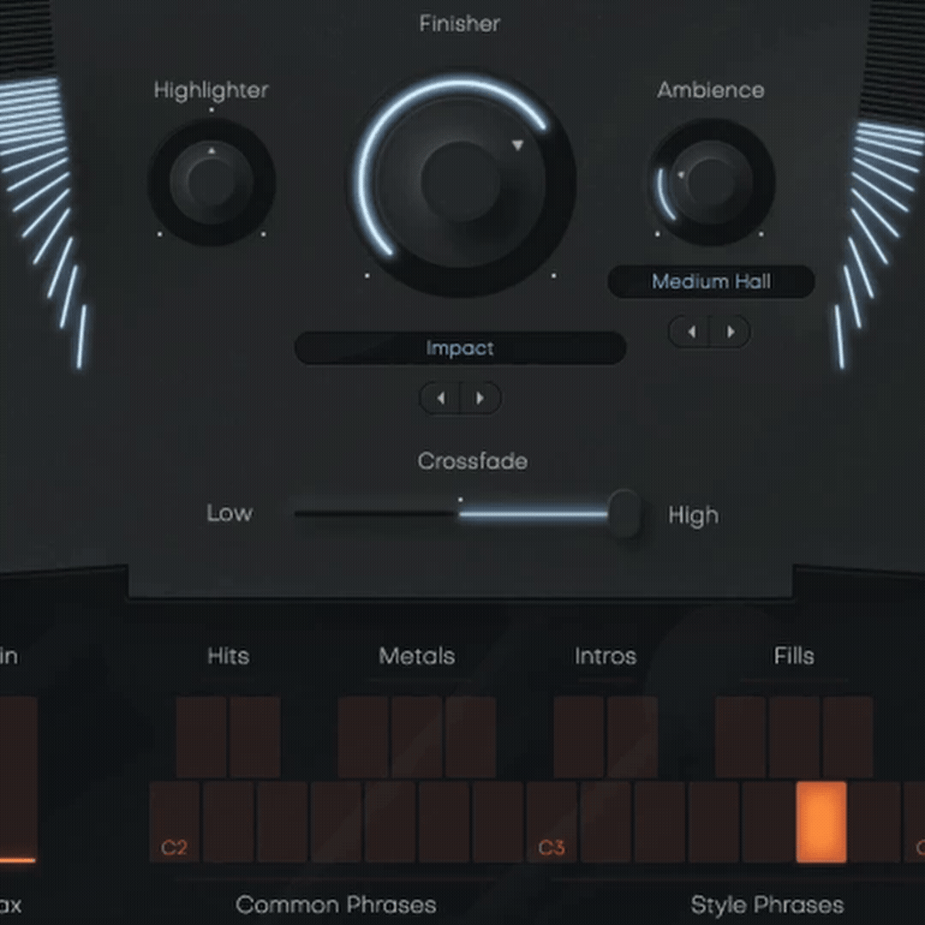This screenshot has height=925, width=925.
Task: Click the middle black key under Metals
Action: (x=417, y=737)
